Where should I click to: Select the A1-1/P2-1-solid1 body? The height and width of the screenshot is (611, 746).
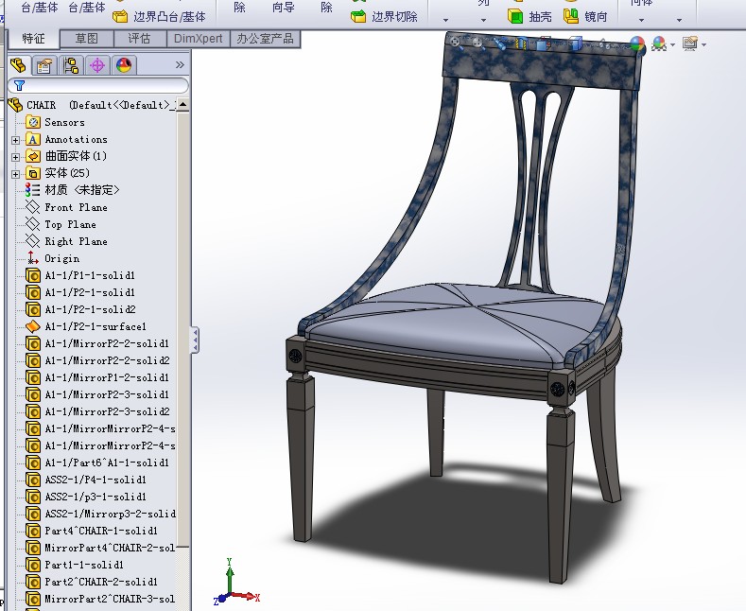(x=90, y=292)
